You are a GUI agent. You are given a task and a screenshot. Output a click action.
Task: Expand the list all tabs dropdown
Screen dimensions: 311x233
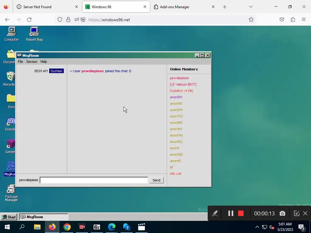pyautogui.click(x=251, y=7)
